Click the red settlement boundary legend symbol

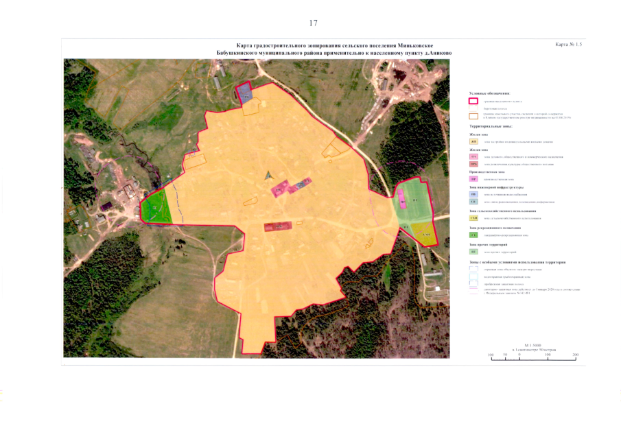473,101
